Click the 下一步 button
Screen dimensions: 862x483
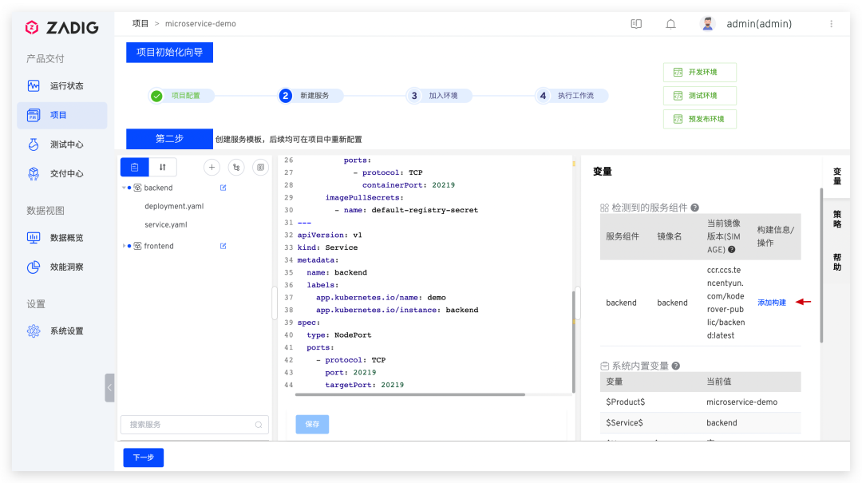pyautogui.click(x=144, y=457)
